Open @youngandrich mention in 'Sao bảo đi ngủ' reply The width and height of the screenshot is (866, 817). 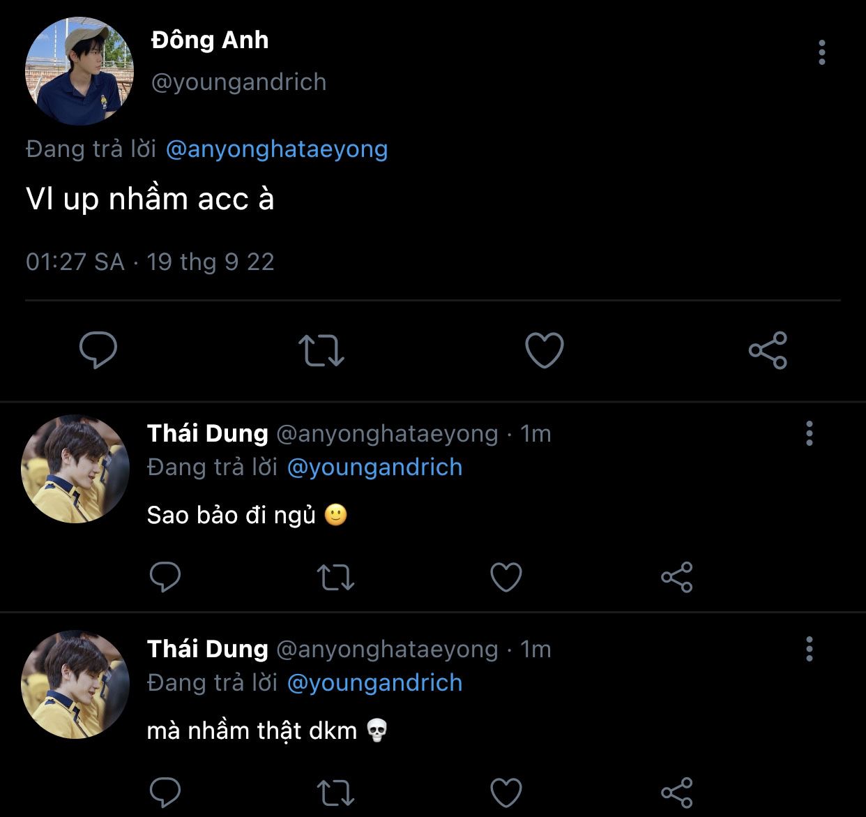[374, 467]
